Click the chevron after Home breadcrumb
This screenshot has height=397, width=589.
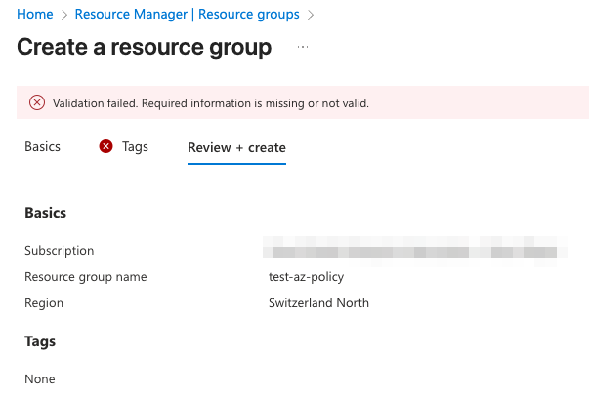[63, 16]
